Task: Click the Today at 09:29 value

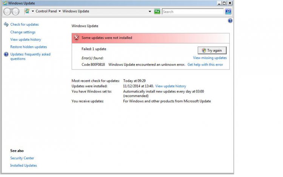Action: click(134, 81)
